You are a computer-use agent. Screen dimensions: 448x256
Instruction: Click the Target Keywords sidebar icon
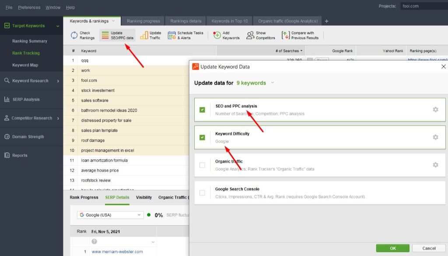coord(7,26)
